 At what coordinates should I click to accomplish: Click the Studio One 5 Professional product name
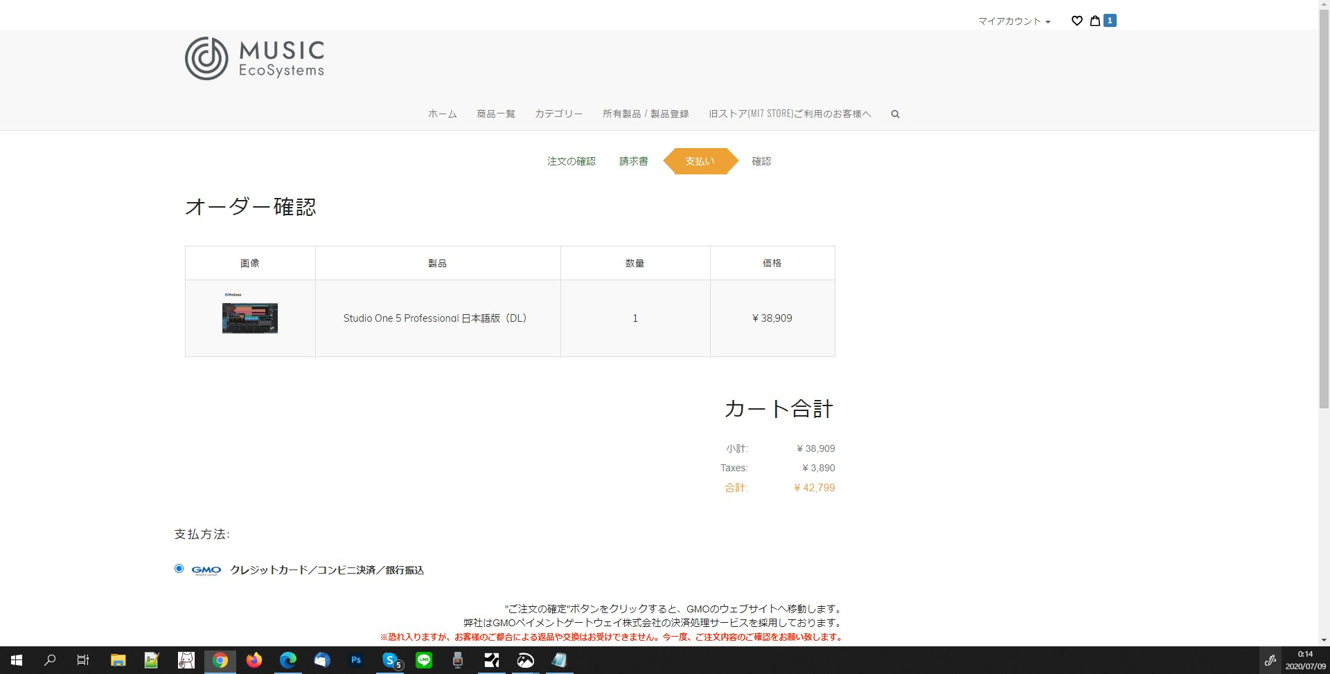tap(435, 318)
